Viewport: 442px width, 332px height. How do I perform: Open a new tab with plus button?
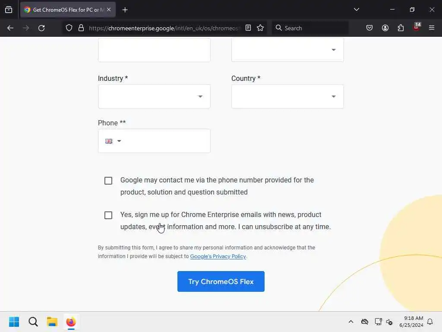pyautogui.click(x=125, y=10)
